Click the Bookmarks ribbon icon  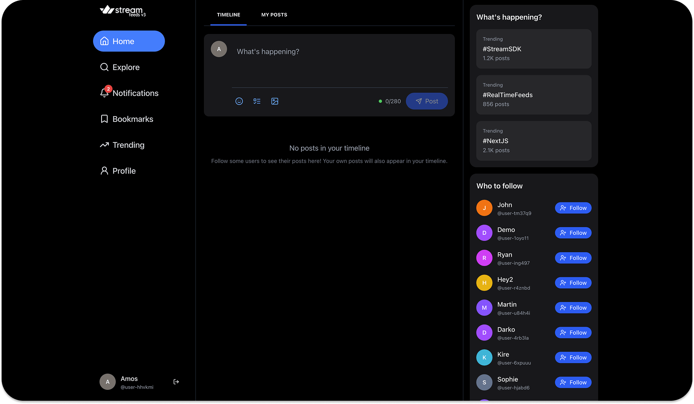(104, 119)
